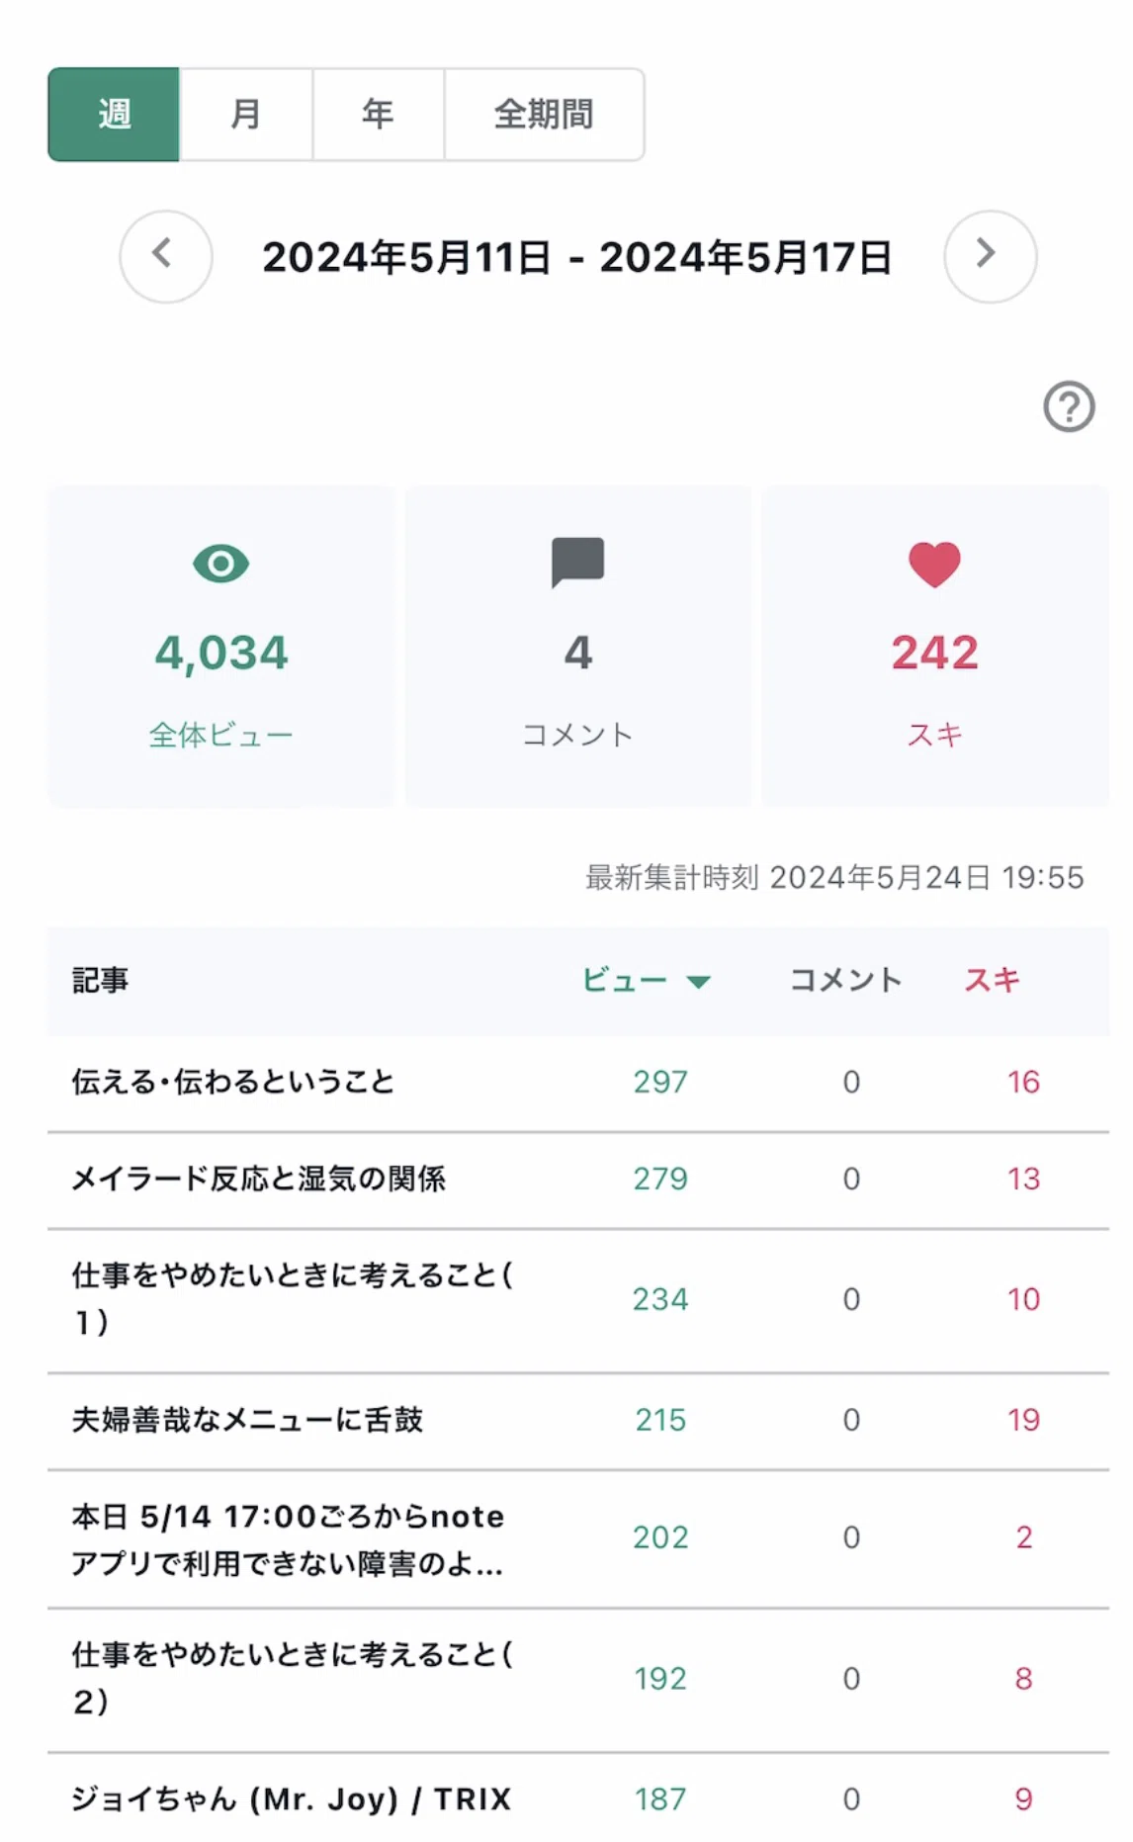Click the red heart likes icon
The width and height of the screenshot is (1133, 1842).
tap(934, 565)
